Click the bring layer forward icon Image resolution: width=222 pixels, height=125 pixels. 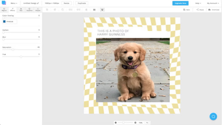tap(79, 10)
